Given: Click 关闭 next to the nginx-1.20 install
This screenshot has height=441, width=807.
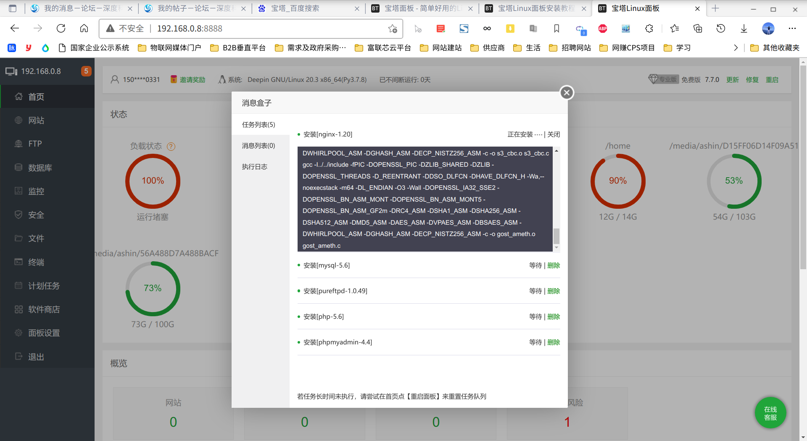Looking at the screenshot, I should coord(554,134).
